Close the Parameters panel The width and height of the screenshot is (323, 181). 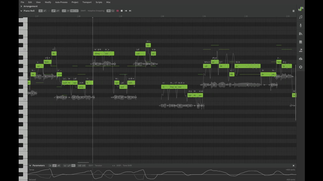(x=293, y=165)
